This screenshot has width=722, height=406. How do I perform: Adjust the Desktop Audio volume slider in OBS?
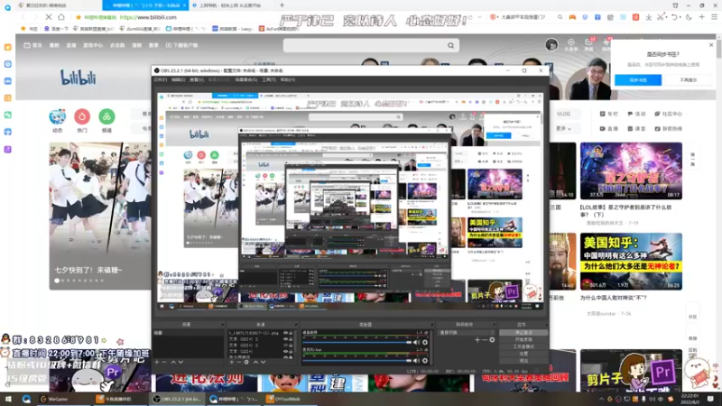click(x=356, y=343)
